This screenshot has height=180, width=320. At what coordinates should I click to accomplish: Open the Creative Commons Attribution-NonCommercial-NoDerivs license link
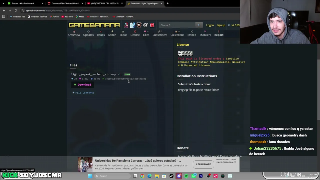211,62
